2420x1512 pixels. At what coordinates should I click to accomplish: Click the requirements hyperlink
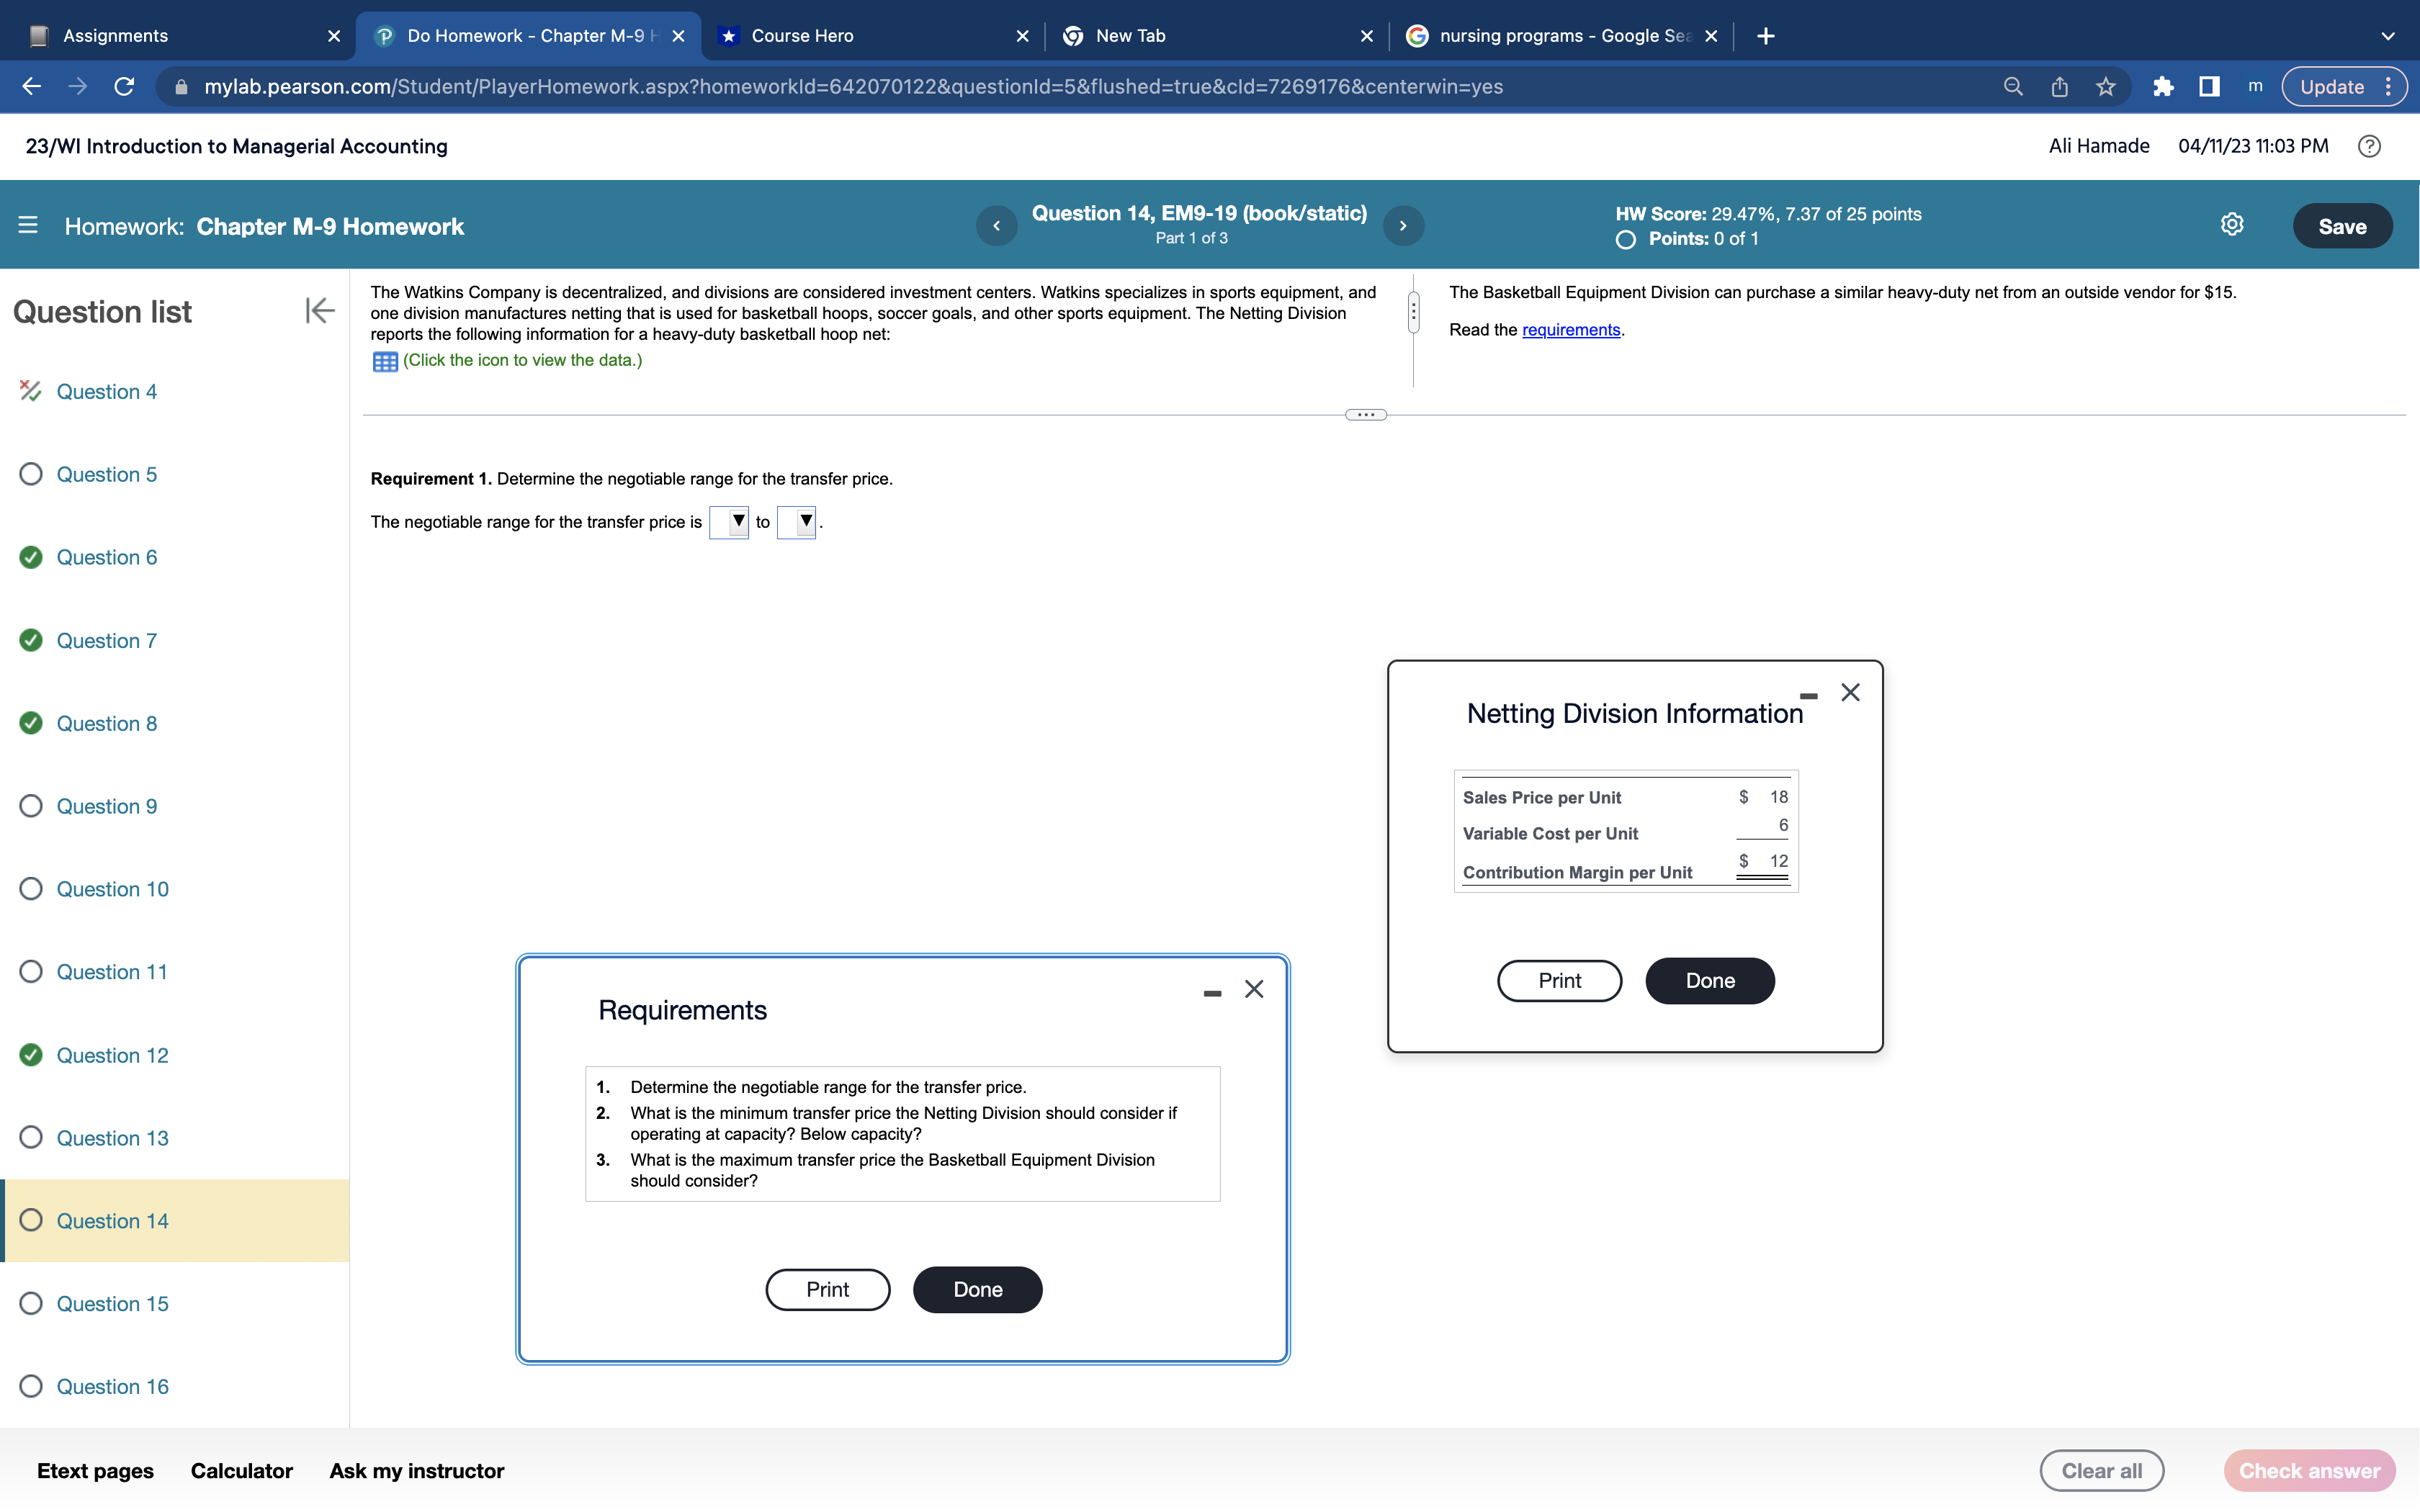1570,330
